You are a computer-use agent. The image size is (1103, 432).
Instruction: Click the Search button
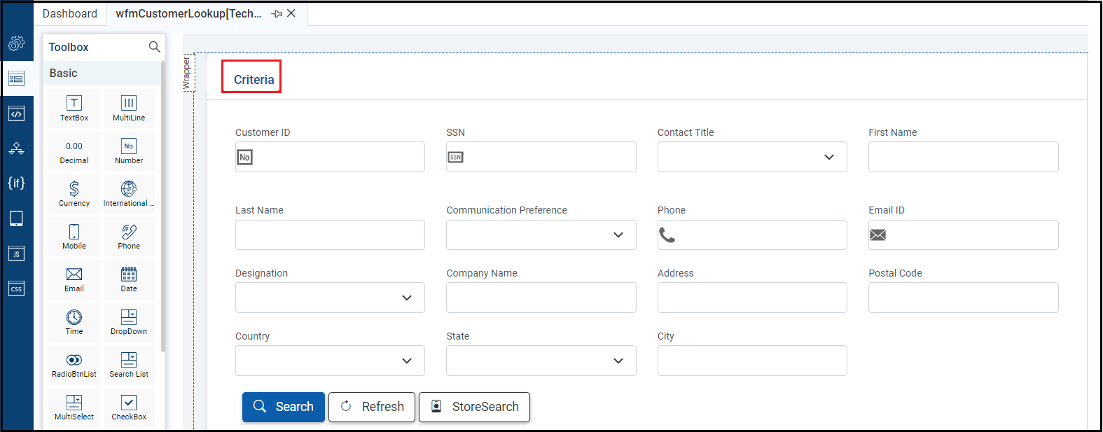pos(284,407)
